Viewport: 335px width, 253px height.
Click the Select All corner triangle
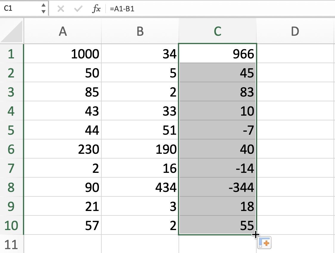click(x=12, y=31)
